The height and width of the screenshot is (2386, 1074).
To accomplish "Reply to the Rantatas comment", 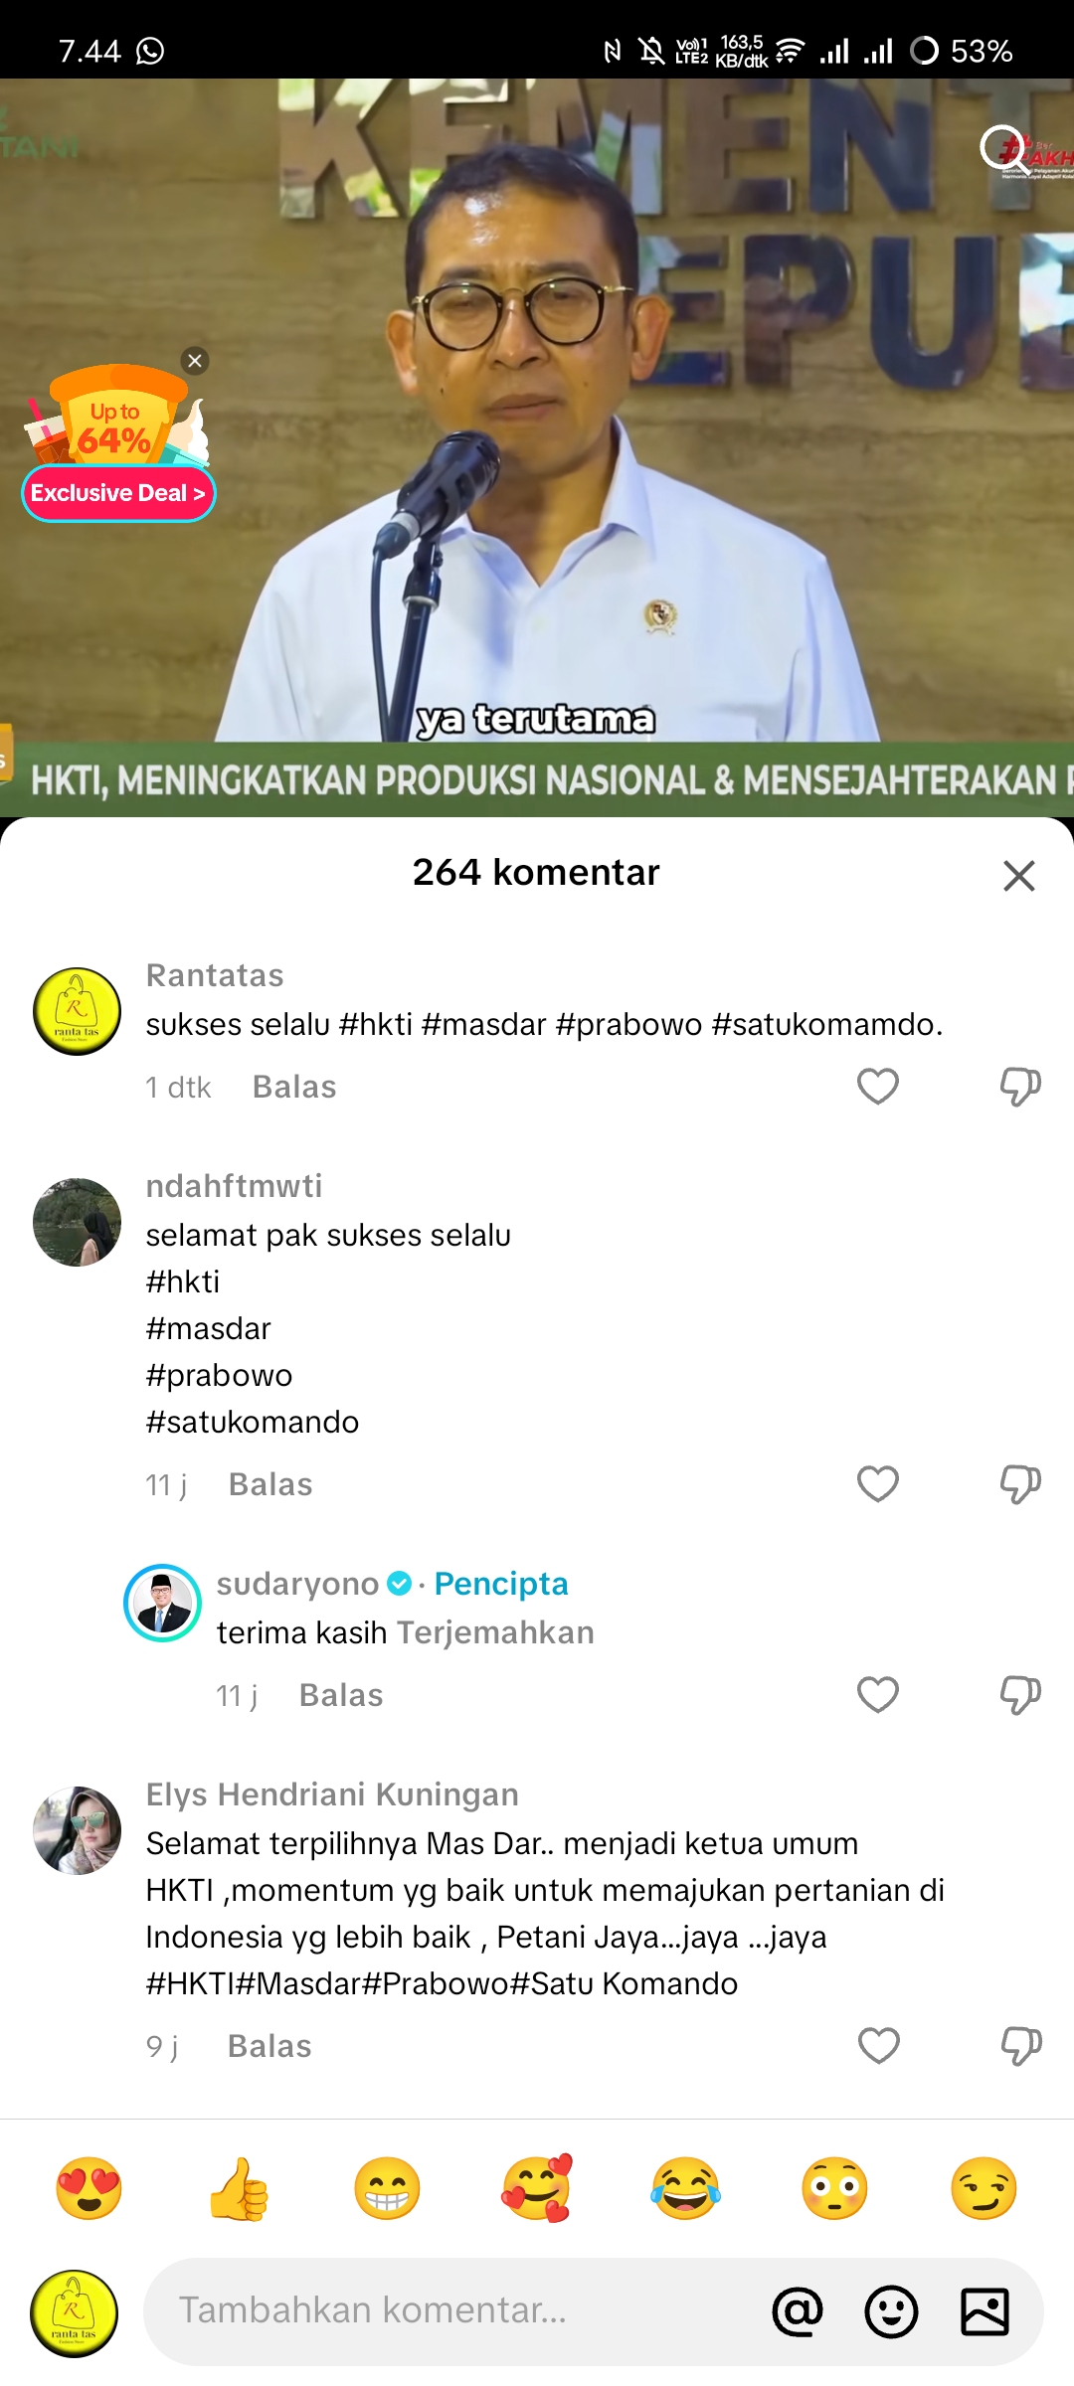I will (x=294, y=1087).
